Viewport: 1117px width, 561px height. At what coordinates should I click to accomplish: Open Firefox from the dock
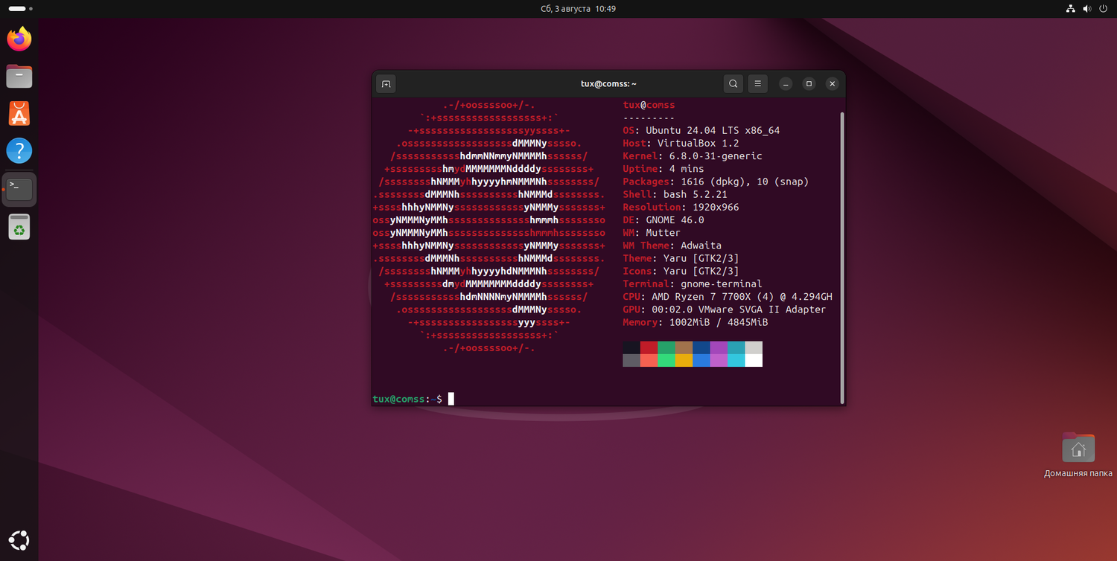tap(19, 39)
